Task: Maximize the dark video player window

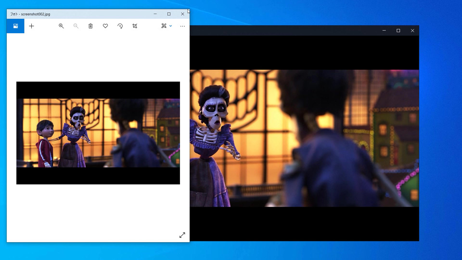Action: click(x=398, y=30)
